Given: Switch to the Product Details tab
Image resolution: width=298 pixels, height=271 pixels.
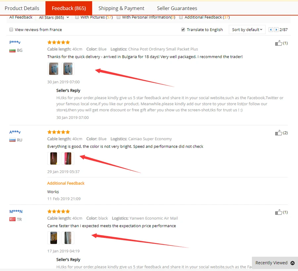Looking at the screenshot, I should pos(22,8).
